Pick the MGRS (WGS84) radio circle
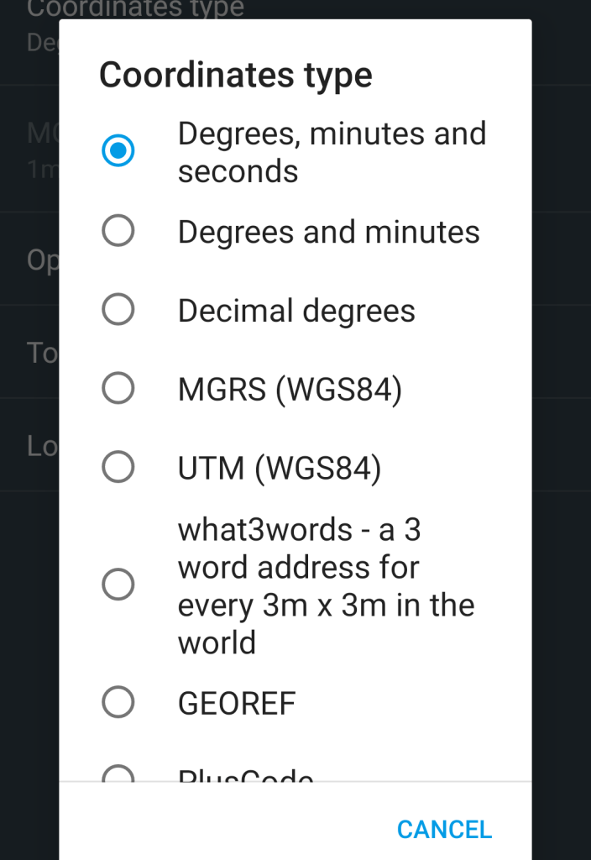The height and width of the screenshot is (860, 591). (118, 388)
